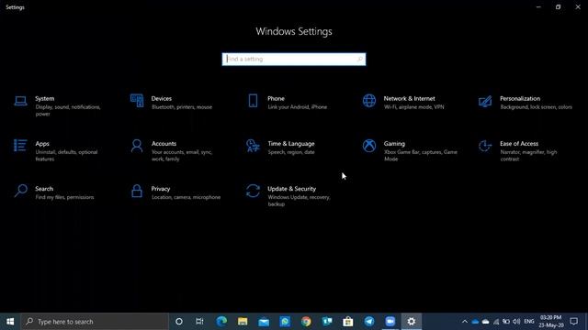Click the Cortana circle on taskbar
The image size is (588, 330).
179,322
